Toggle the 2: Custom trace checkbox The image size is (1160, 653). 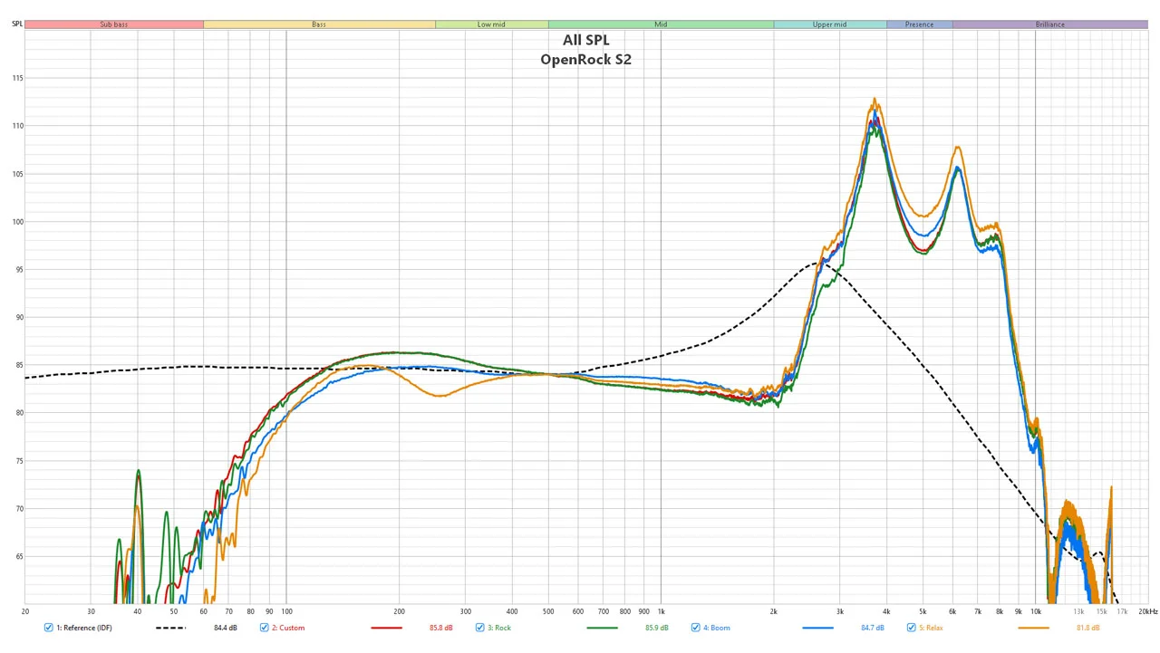(265, 628)
